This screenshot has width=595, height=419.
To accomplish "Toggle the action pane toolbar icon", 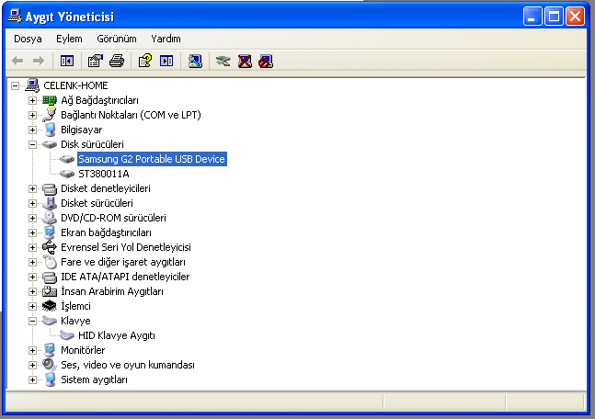I will click(x=166, y=61).
